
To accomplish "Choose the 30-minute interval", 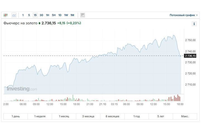I will 41,15.
